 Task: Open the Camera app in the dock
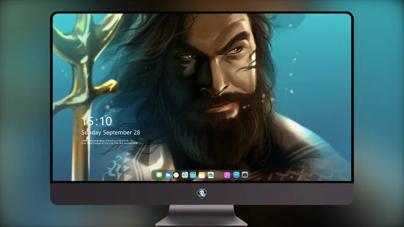(x=245, y=175)
